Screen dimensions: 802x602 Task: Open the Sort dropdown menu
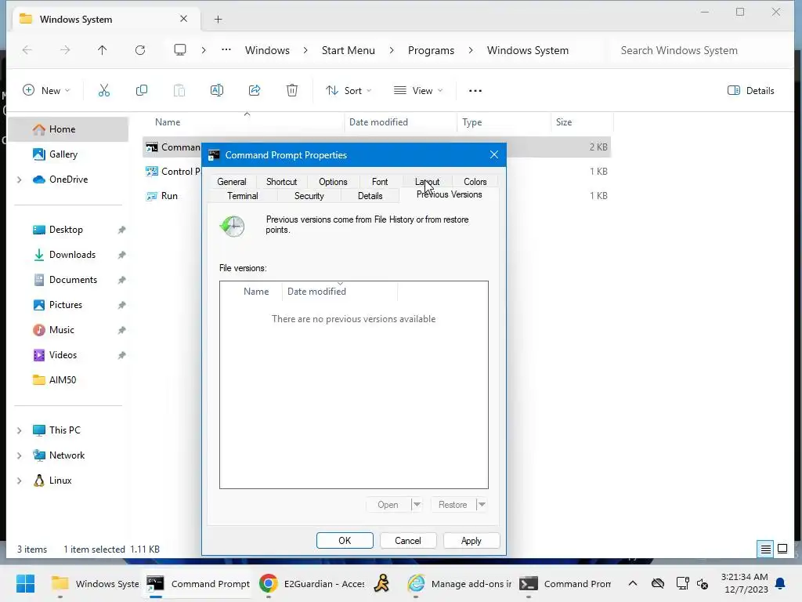pos(349,91)
